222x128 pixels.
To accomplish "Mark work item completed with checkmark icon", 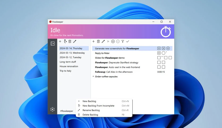I will coord(127,41).
